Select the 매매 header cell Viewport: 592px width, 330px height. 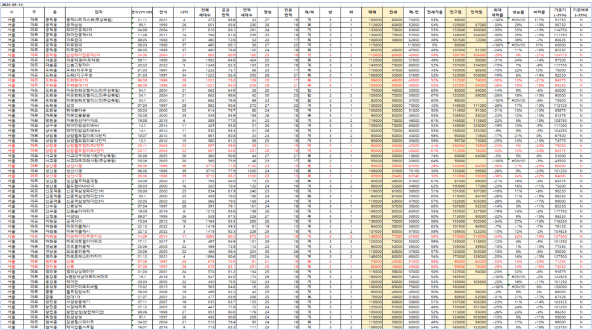click(x=372, y=12)
